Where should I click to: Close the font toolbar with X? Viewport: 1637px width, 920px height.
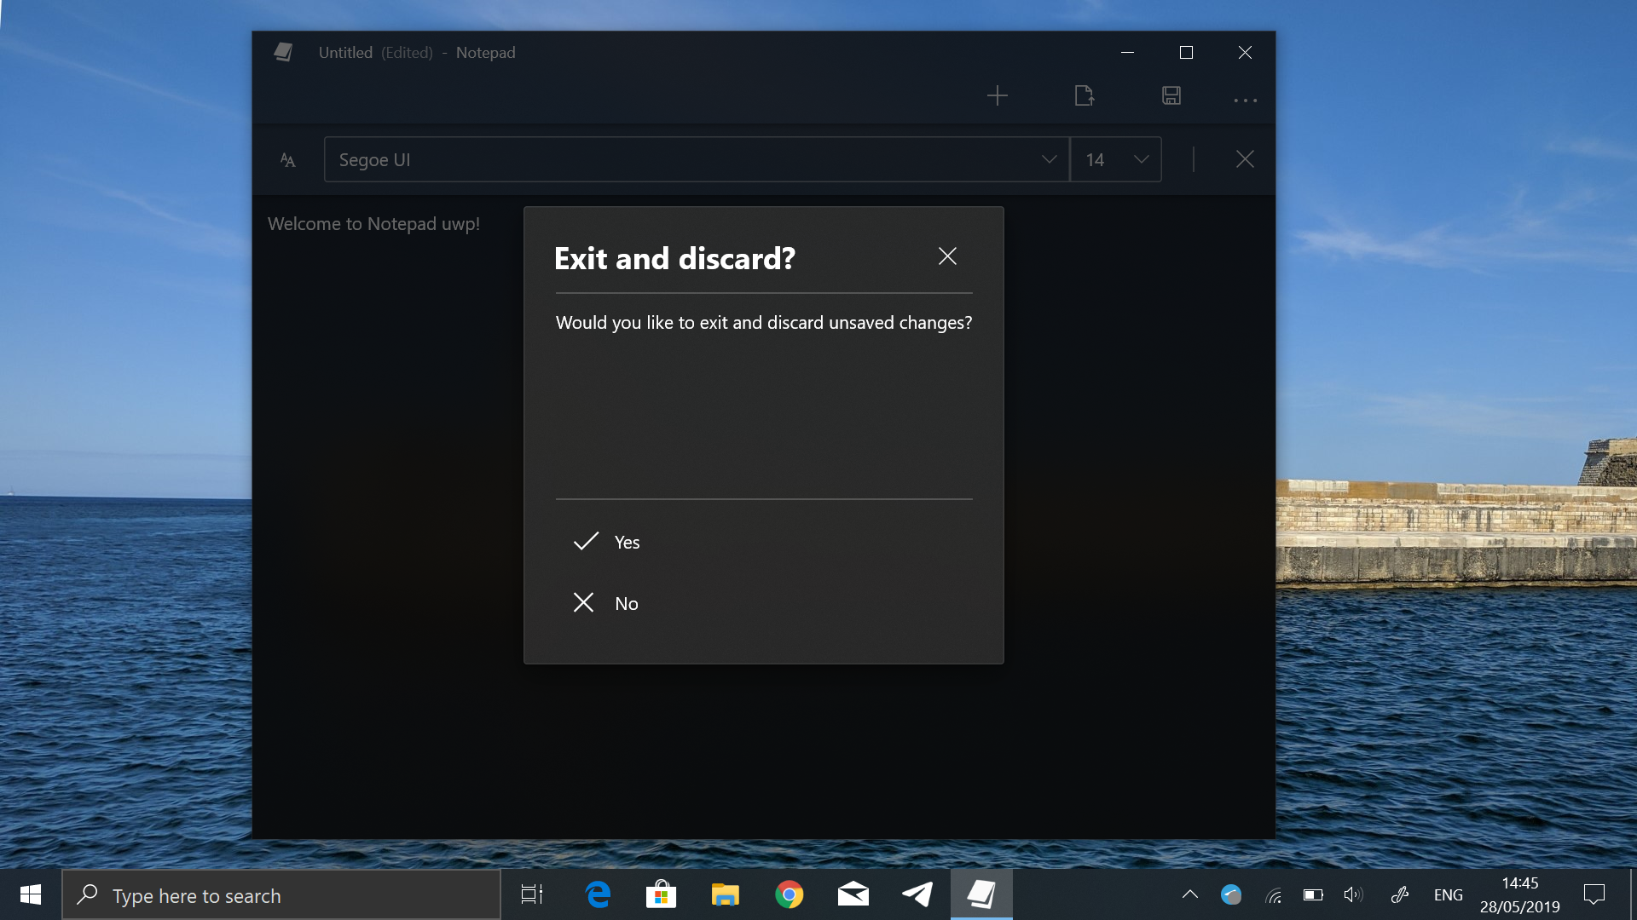1245,159
